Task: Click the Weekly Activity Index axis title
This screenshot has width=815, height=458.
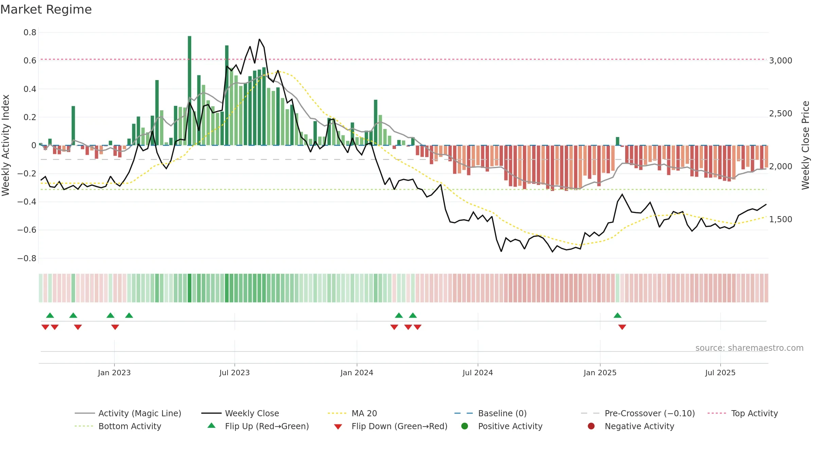Action: point(6,145)
